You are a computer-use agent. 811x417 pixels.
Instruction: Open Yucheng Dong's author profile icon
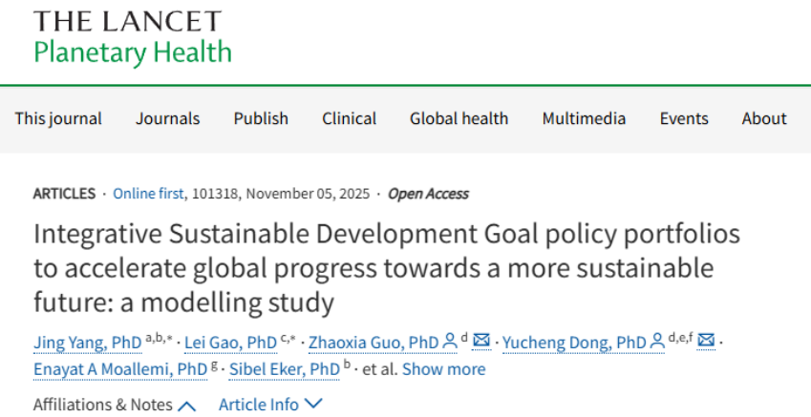click(x=657, y=341)
